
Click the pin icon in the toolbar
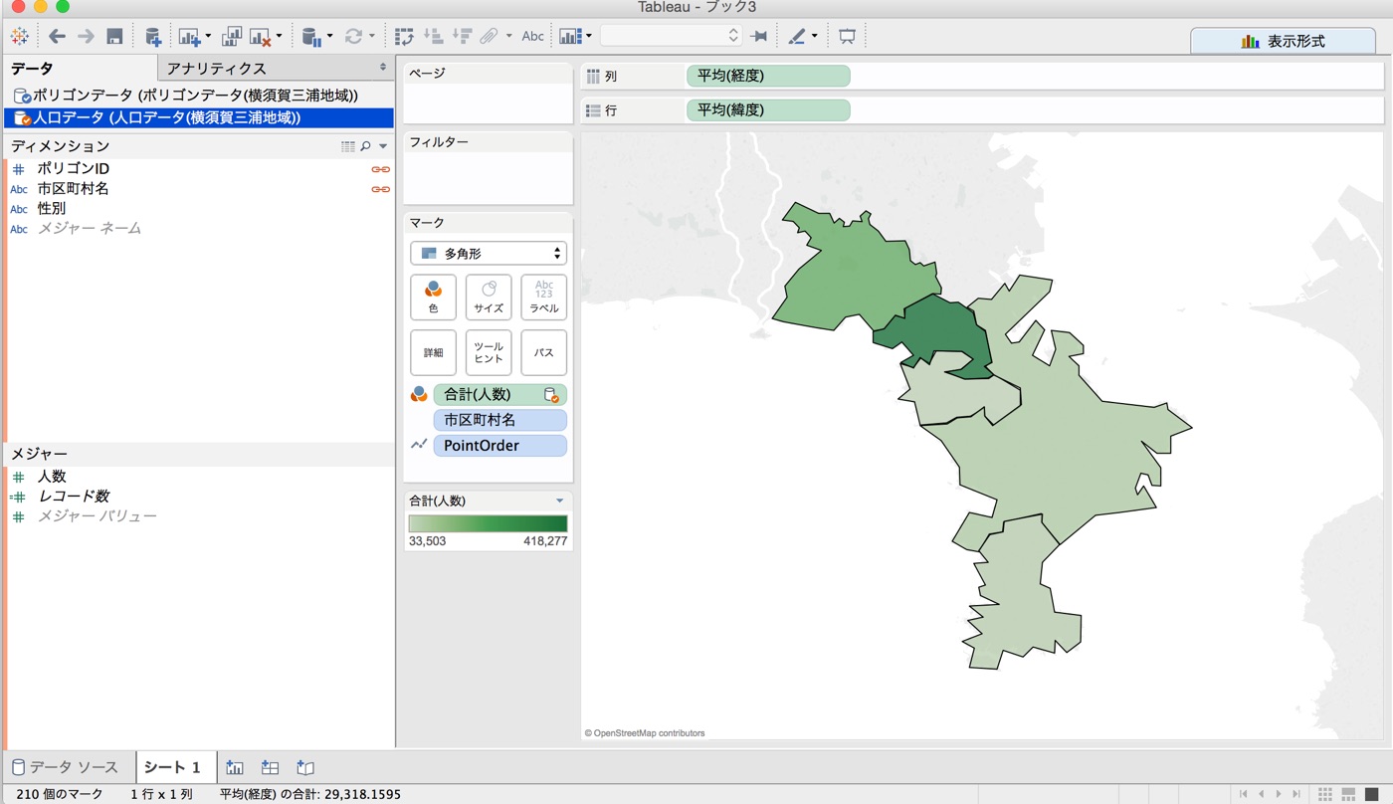point(759,35)
